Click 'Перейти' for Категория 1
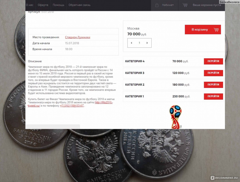Viewport: 240px width, 182px height. [213, 96]
